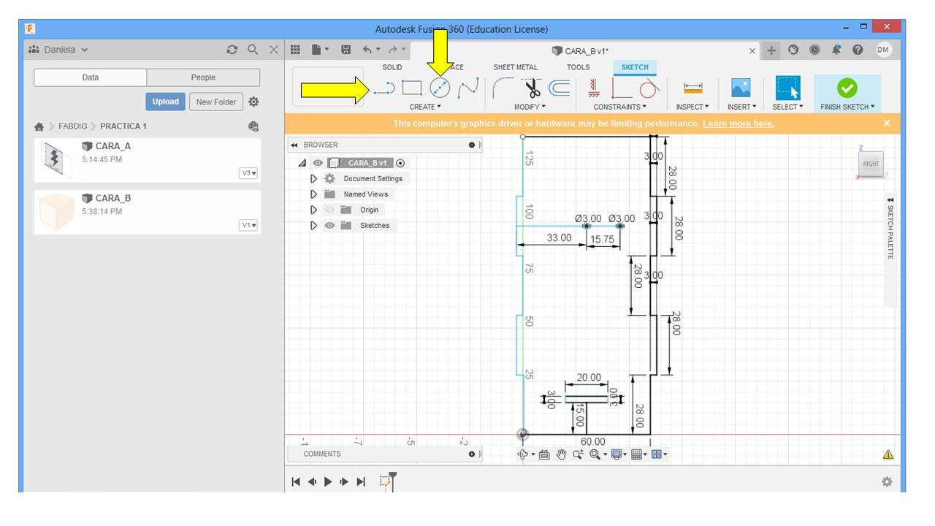This screenshot has width=935, height=526.
Task: Click the Measure ruler icon
Action: [692, 88]
